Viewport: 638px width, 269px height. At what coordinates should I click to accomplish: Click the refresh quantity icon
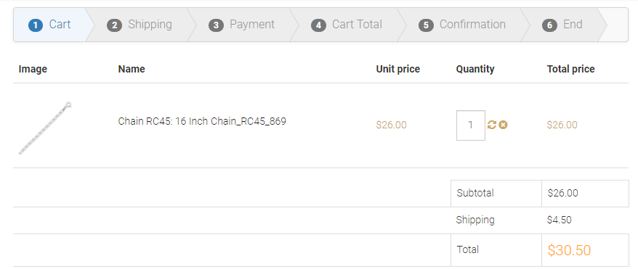pyautogui.click(x=491, y=125)
